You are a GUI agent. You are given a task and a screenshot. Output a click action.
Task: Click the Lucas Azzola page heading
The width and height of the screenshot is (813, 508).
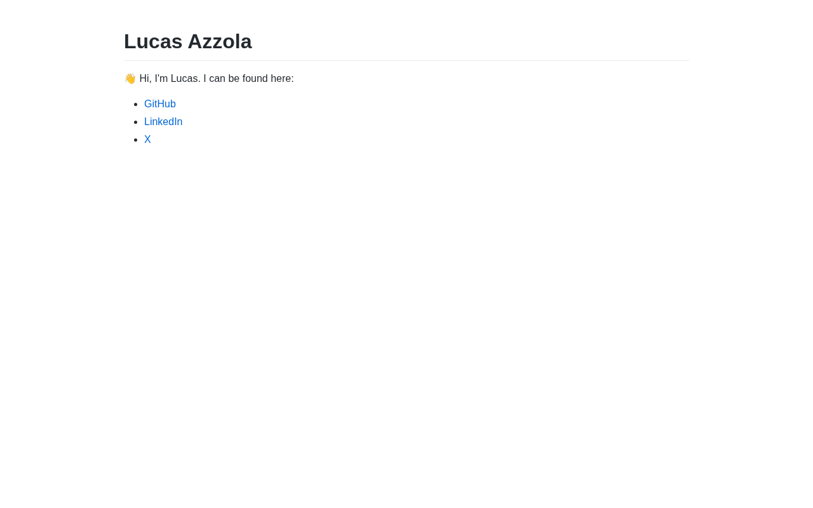coord(188,41)
